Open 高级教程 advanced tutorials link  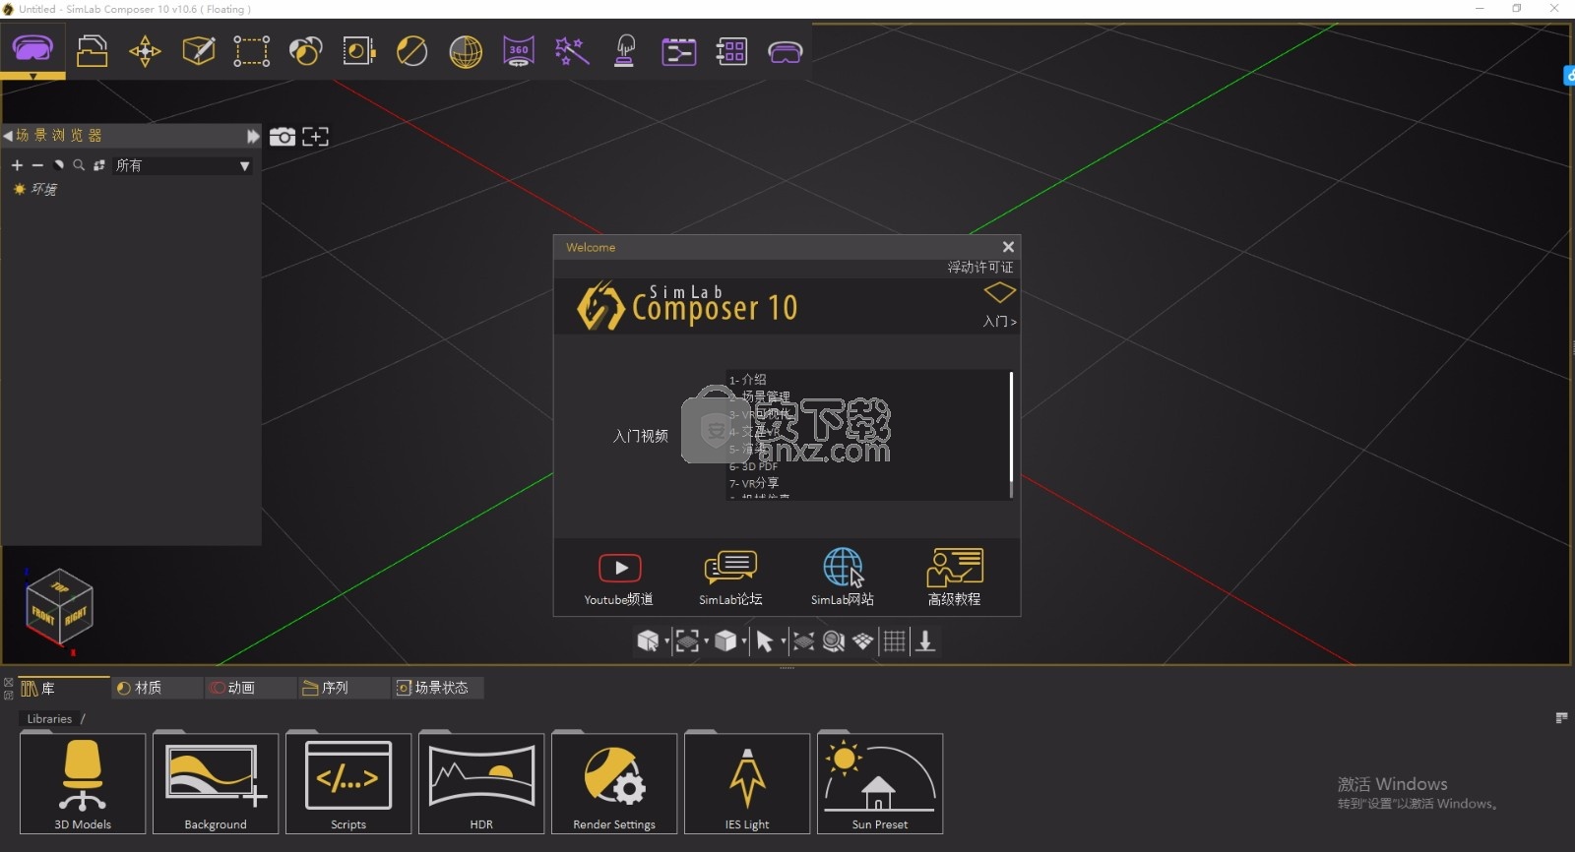955,578
